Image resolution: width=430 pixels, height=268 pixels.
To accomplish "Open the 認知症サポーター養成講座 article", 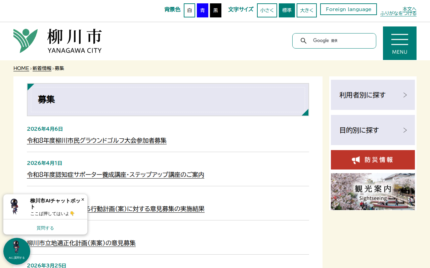I will [x=116, y=175].
